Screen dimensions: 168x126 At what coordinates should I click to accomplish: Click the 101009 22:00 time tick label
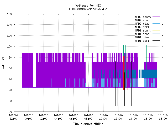click(x=13, y=117)
